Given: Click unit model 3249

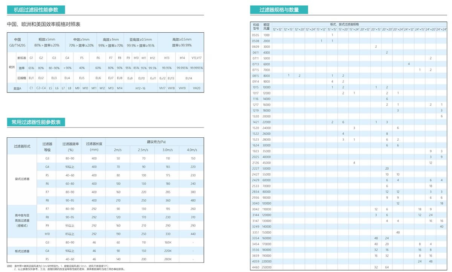Looking at the screenshot, I should coord(256,226).
